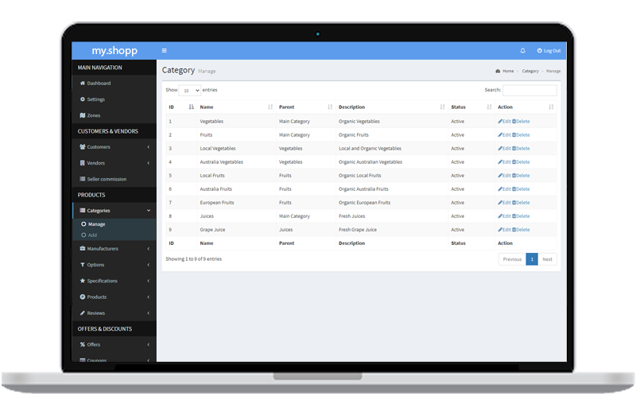Expand the Customers submenu chevron
The height and width of the screenshot is (408, 636).
(149, 147)
